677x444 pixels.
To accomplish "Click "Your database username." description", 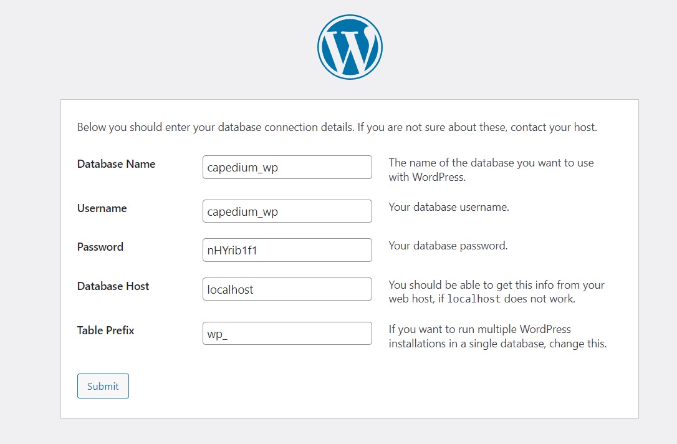I will (x=449, y=207).
